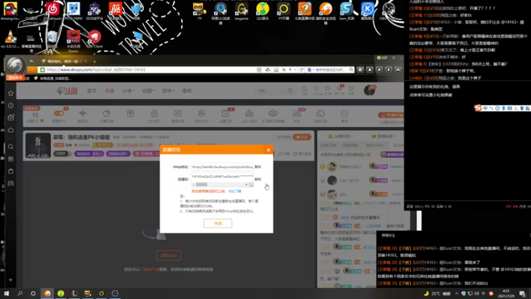Open a new browser tab with the plus icon

pos(94,61)
